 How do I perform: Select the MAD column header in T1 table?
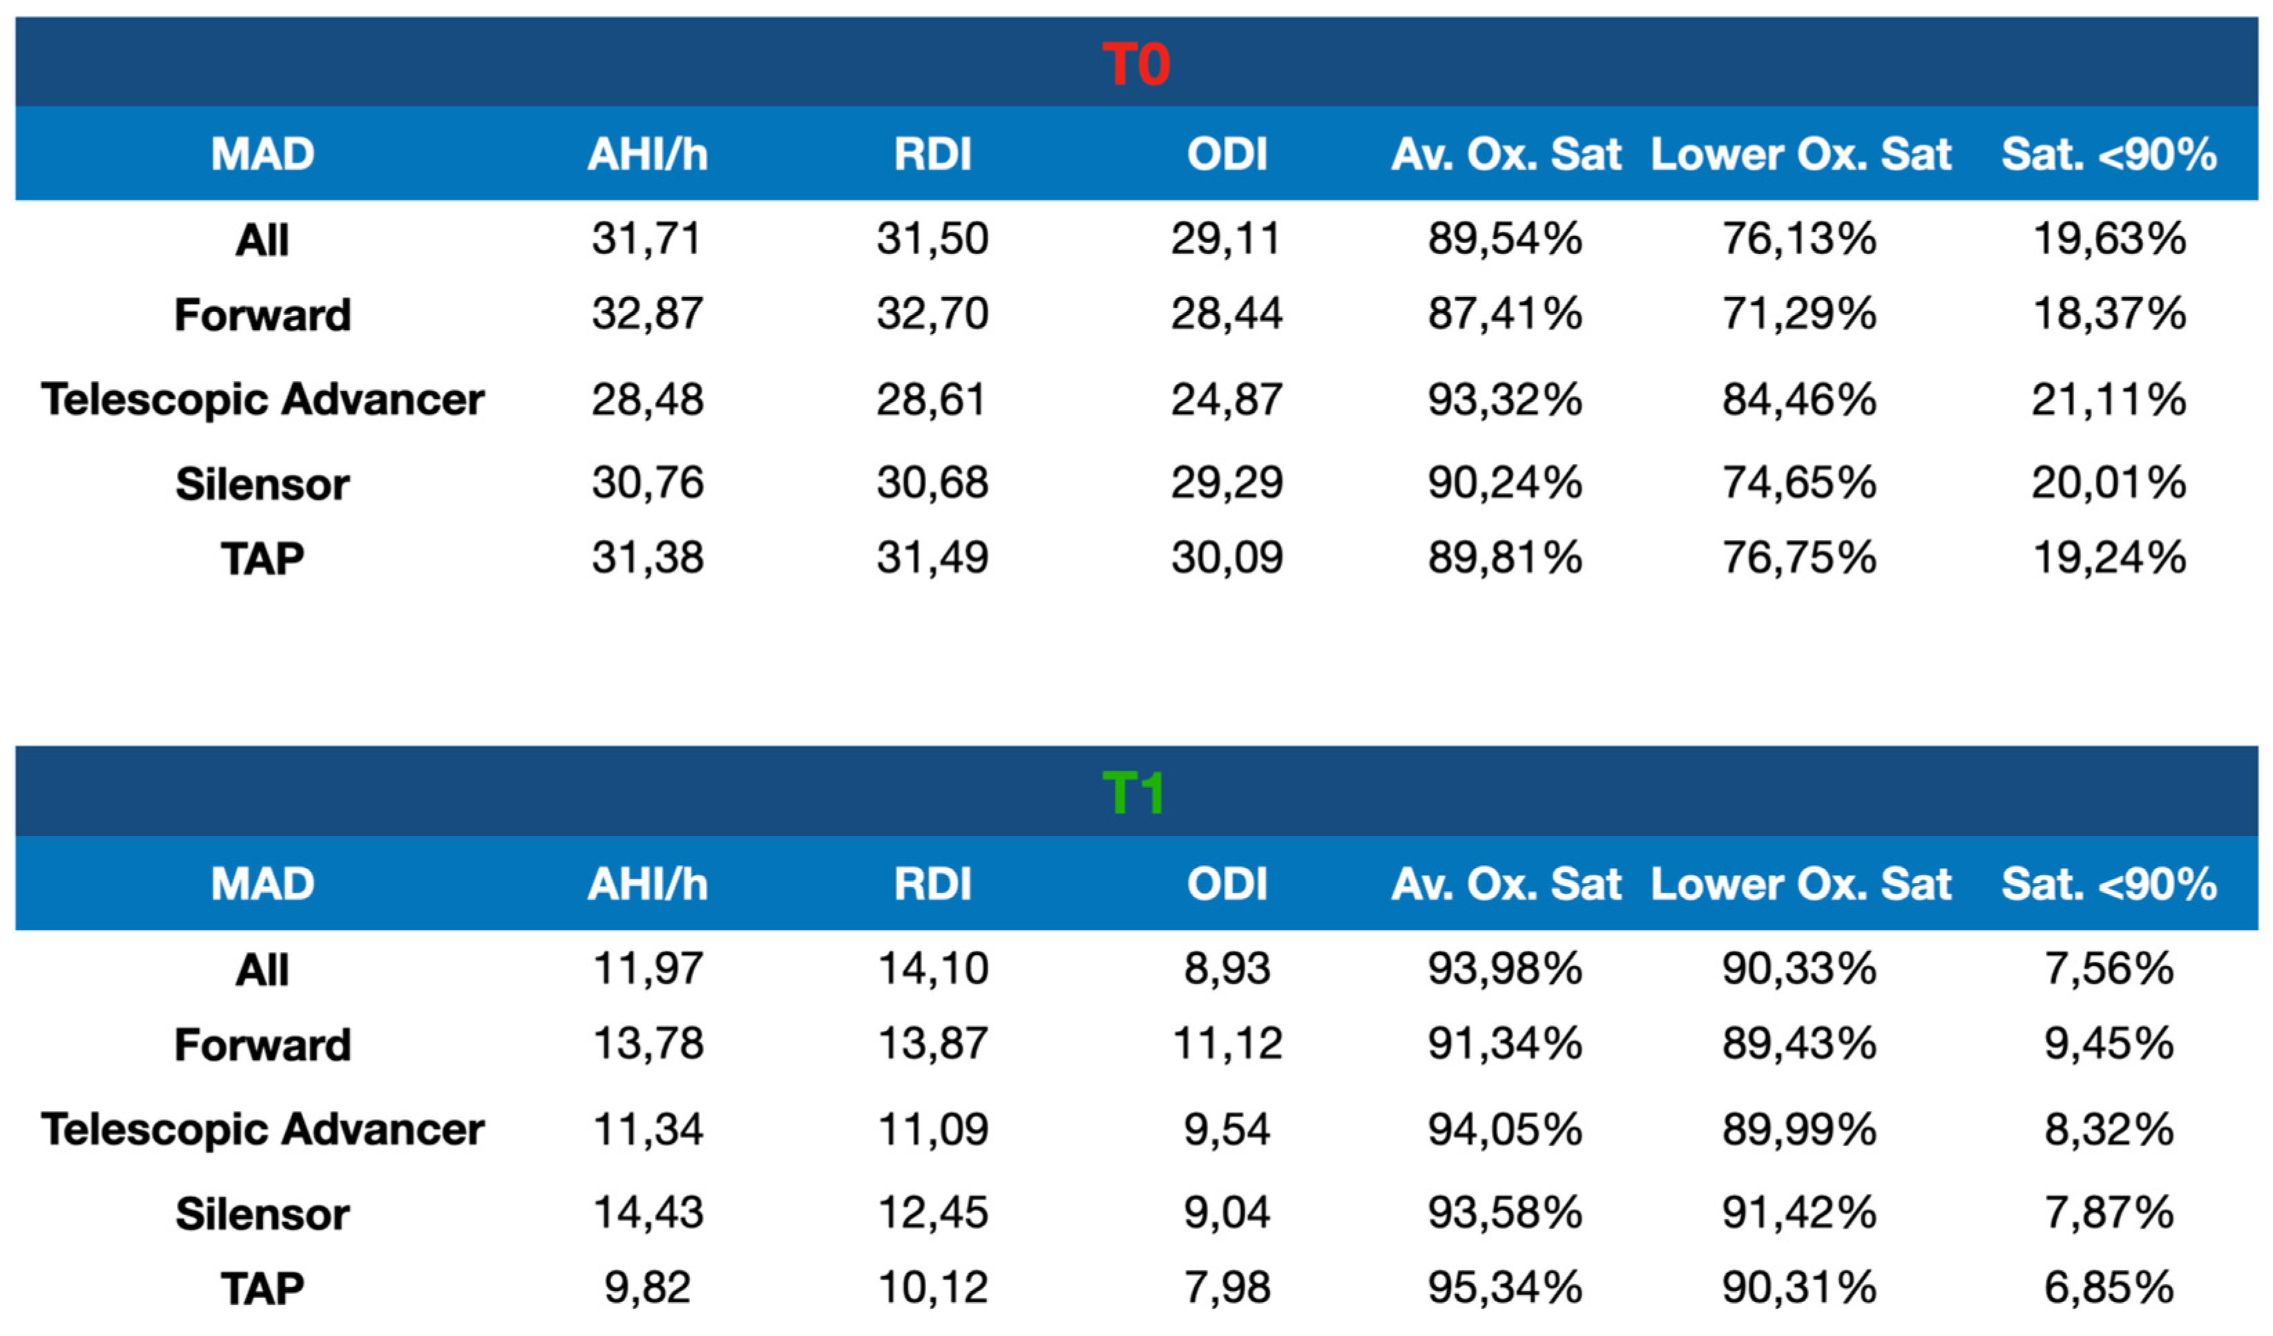click(262, 884)
